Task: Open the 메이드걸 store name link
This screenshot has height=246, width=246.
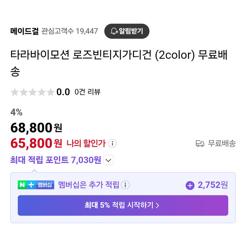Action: (x=25, y=31)
